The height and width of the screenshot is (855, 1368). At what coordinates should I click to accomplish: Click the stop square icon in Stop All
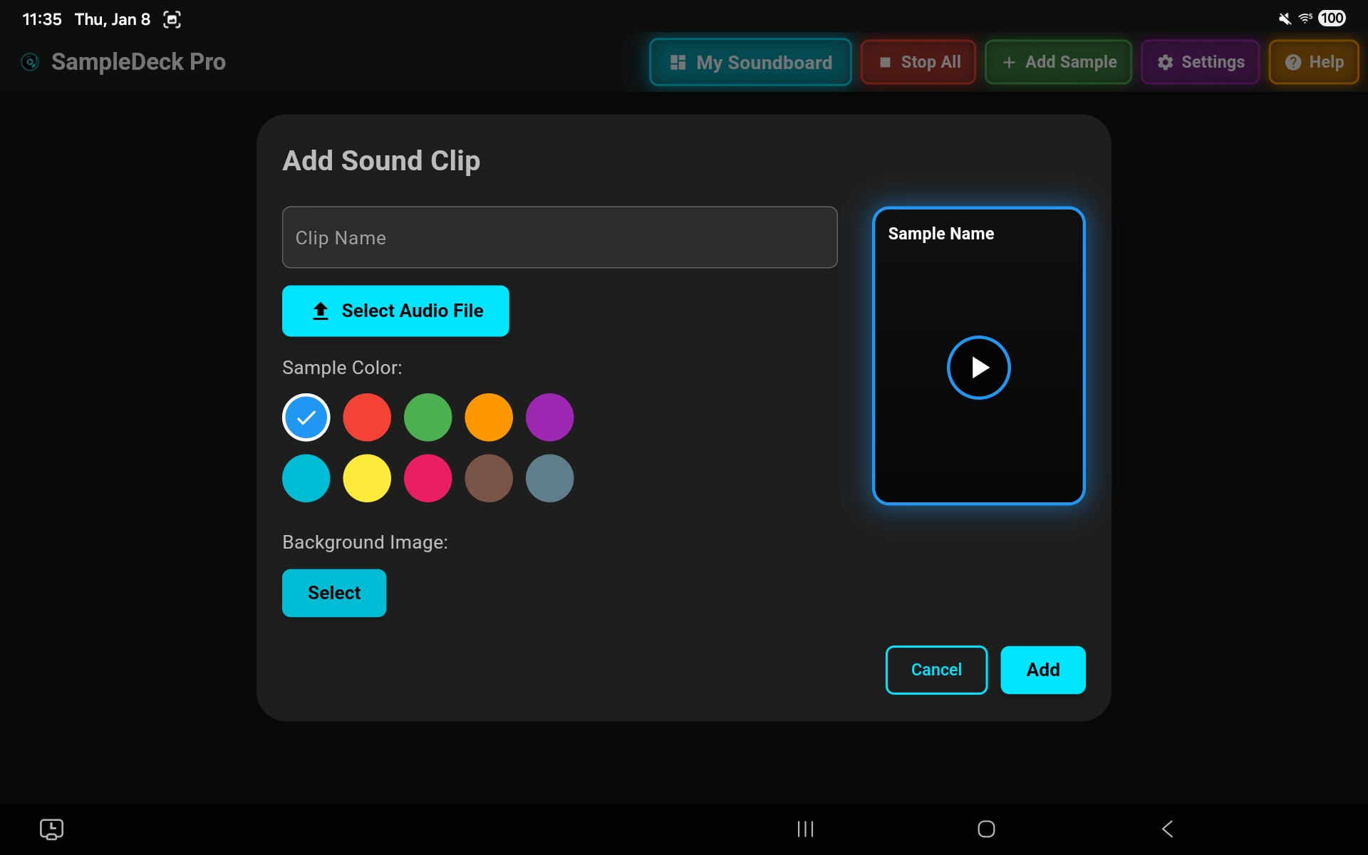[x=886, y=62]
